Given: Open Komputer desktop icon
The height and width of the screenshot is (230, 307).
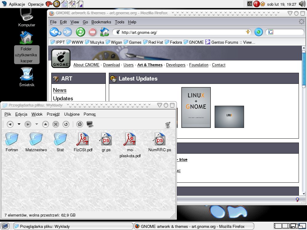Looking at the screenshot, I should 27,18.
